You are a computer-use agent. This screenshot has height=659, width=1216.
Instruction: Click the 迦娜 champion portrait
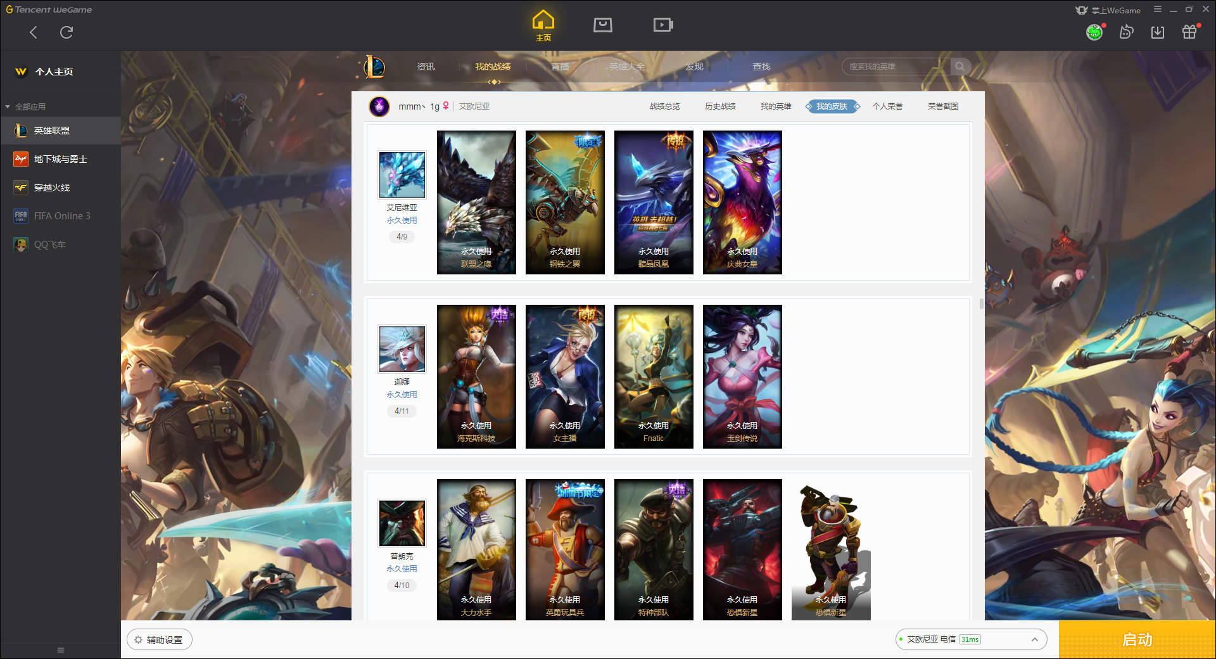[402, 349]
